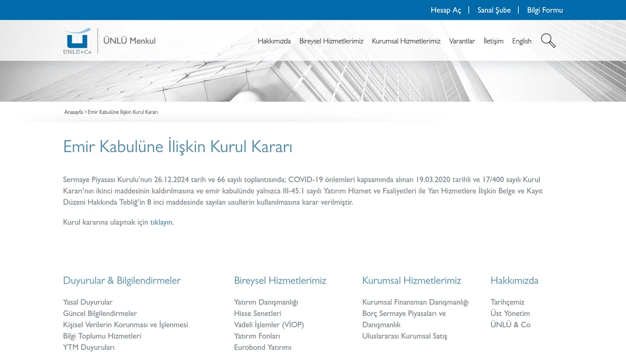Click the ÜNLÜ Menkul brand name
626x352 pixels.
coord(130,41)
